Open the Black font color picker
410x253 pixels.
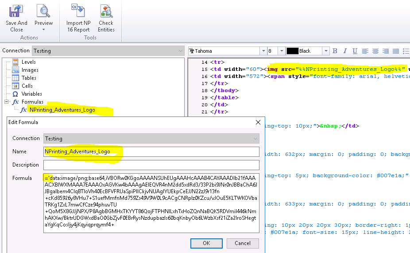click(x=326, y=51)
